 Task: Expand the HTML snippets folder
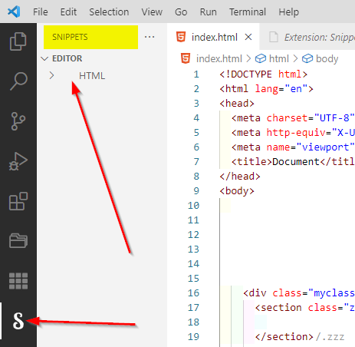pyautogui.click(x=51, y=75)
